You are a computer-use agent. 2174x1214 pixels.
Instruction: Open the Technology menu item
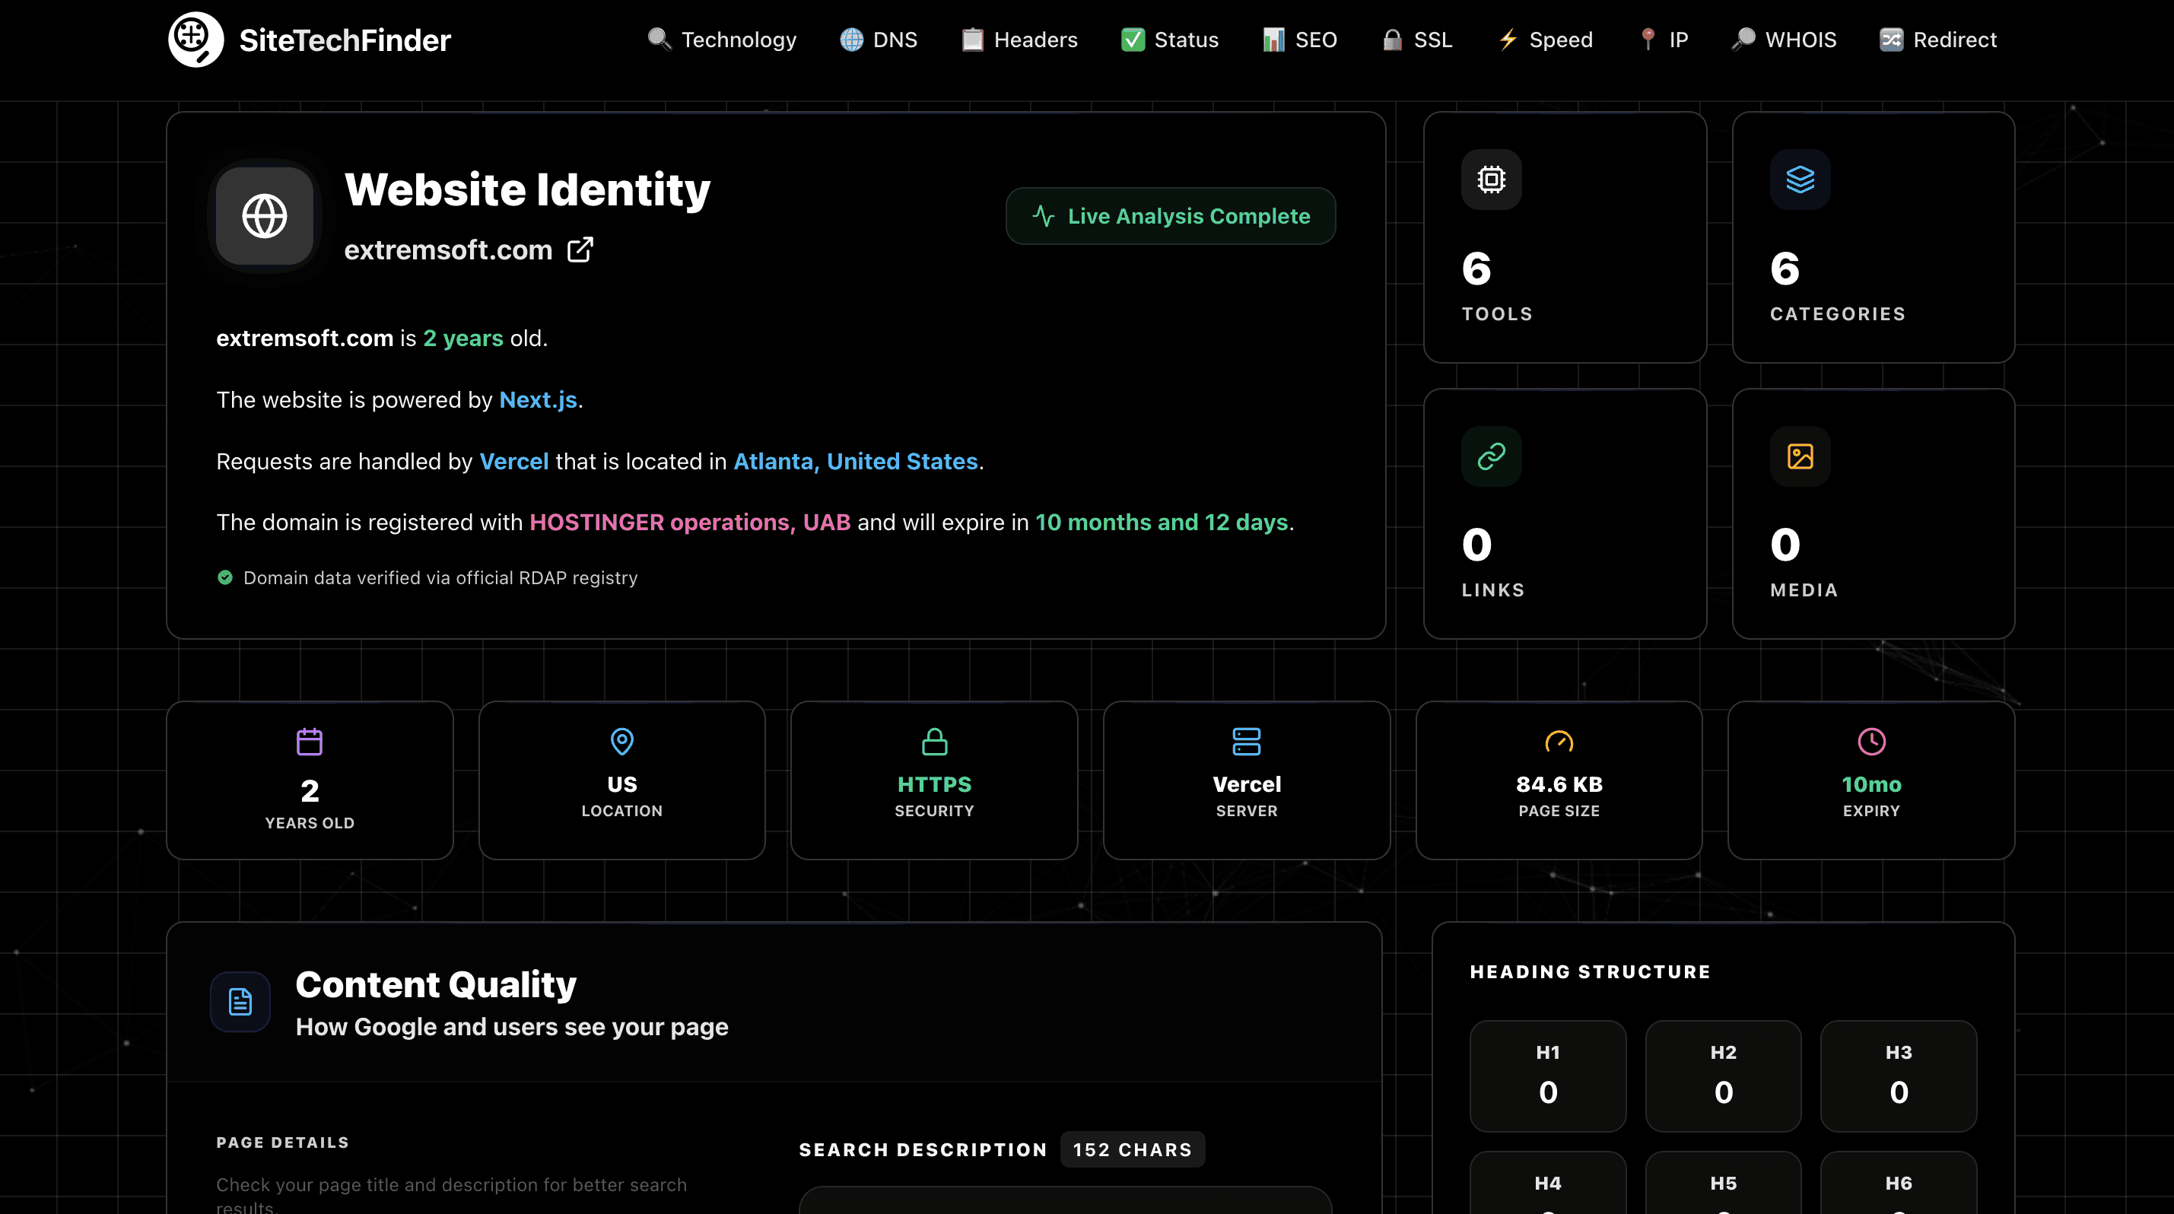(x=722, y=39)
